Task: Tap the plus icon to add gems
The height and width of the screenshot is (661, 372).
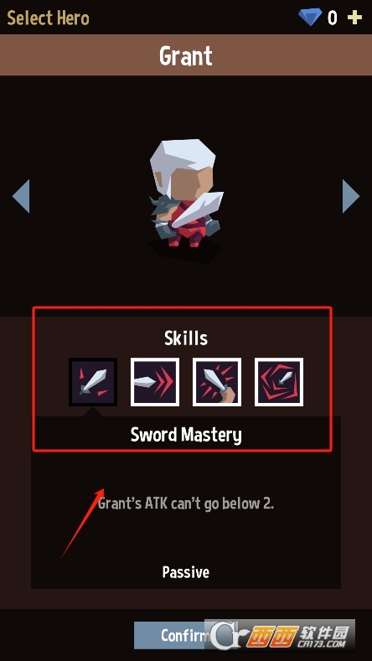Action: [354, 18]
